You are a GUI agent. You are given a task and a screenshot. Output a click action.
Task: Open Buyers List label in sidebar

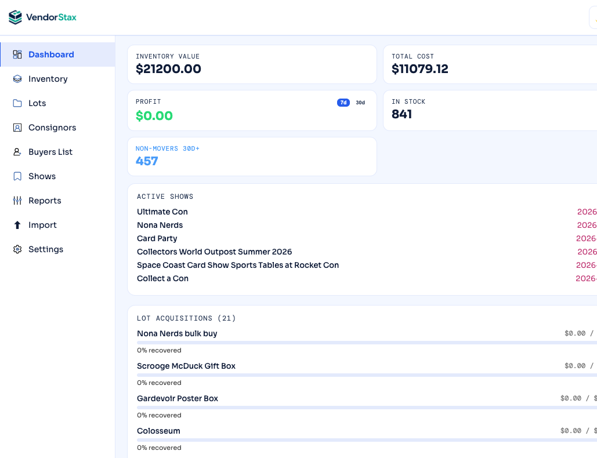tap(50, 152)
